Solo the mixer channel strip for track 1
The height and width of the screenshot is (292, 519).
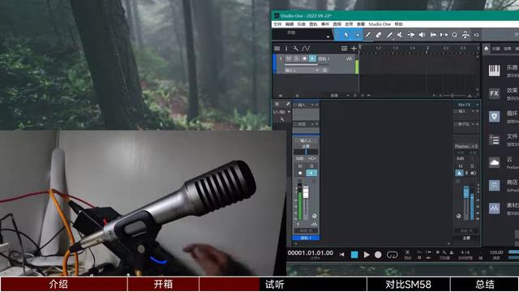coord(311,165)
